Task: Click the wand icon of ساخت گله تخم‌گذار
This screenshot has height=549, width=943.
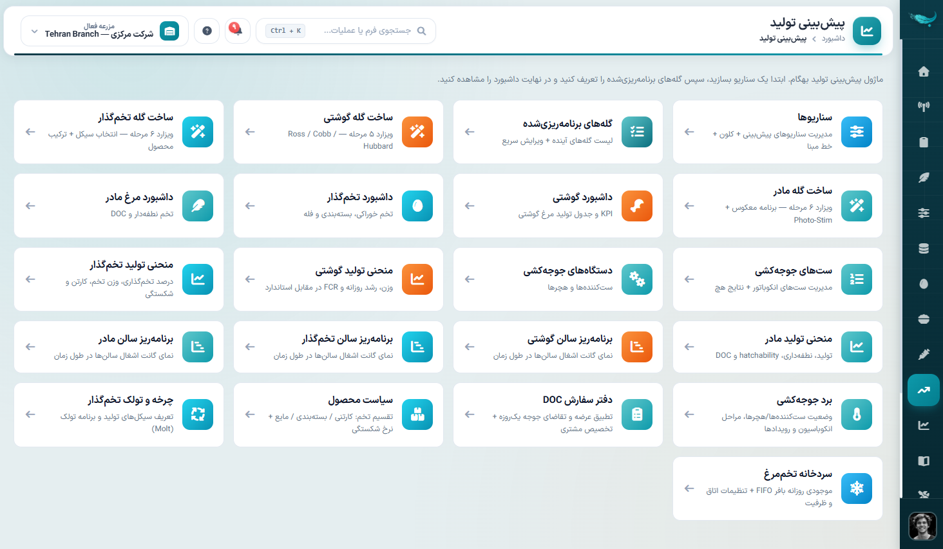Action: pos(198,132)
